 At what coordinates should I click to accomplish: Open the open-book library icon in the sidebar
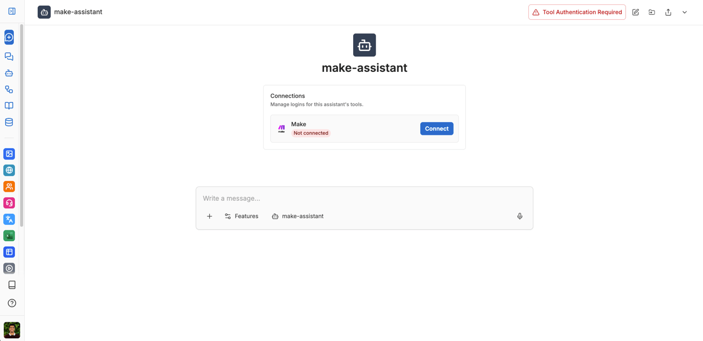pos(9,106)
